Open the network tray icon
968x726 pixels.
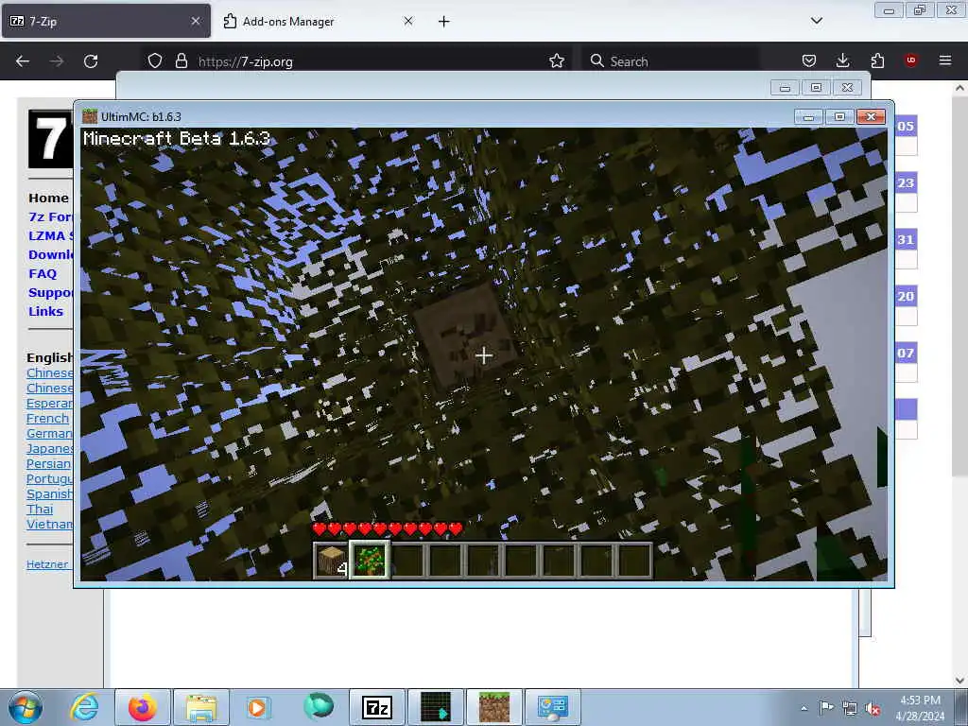[x=850, y=708]
